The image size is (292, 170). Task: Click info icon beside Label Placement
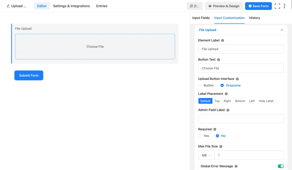(x=226, y=94)
